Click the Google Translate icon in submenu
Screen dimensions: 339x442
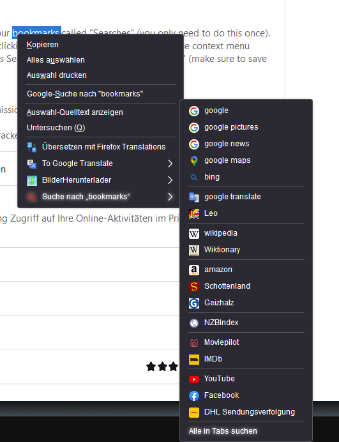tap(194, 197)
